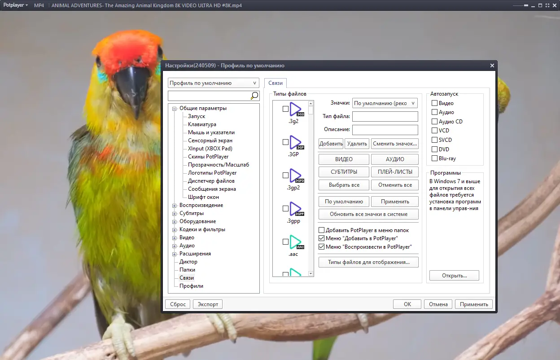Select the .3gp2 file type icon
This screenshot has width=560, height=360.
tap(297, 176)
